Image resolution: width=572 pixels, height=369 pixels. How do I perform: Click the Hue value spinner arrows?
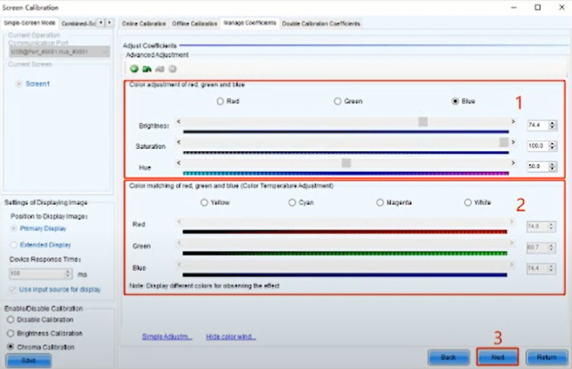coord(552,166)
